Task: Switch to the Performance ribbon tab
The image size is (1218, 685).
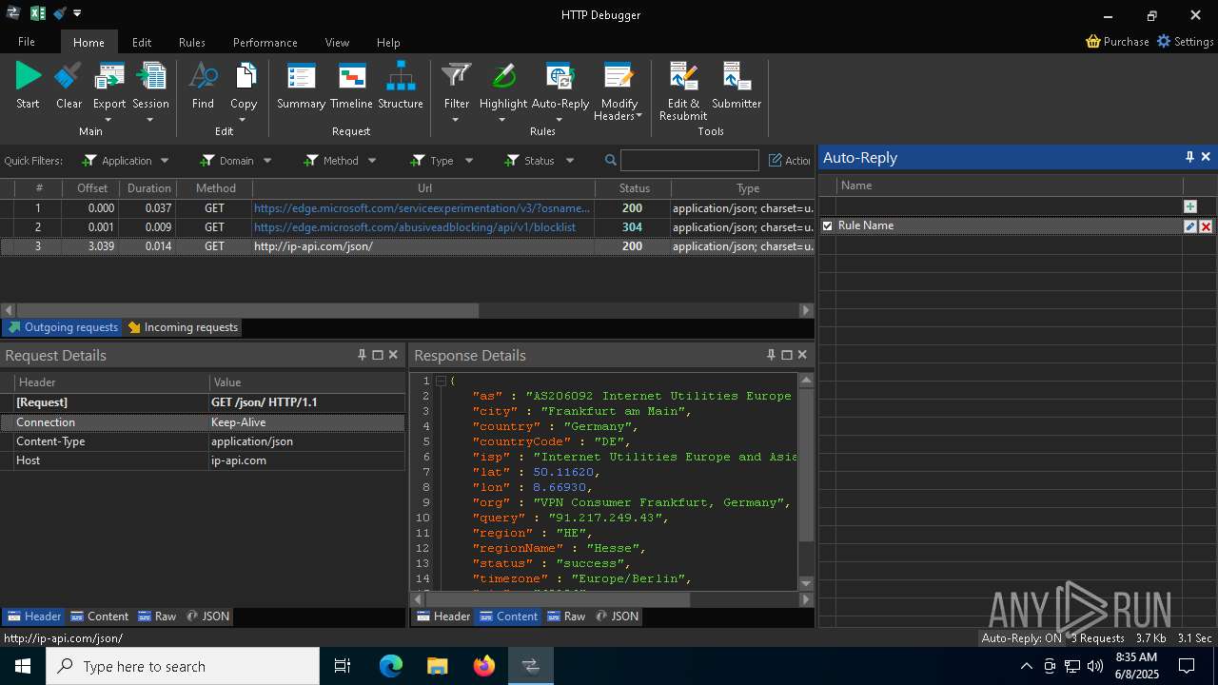Action: click(x=265, y=42)
